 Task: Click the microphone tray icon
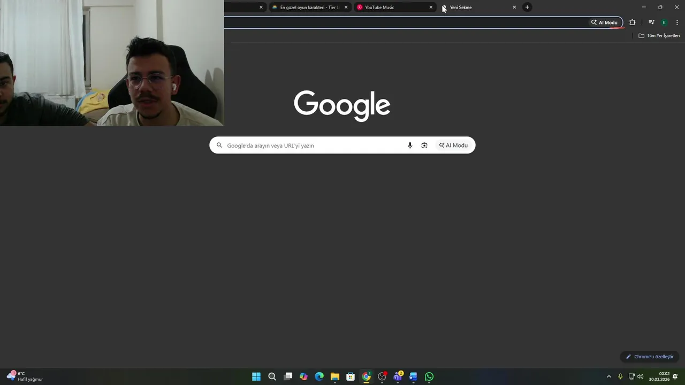click(x=620, y=376)
